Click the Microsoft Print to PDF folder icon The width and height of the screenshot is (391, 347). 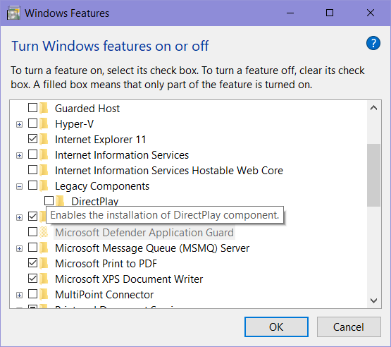tap(44, 263)
